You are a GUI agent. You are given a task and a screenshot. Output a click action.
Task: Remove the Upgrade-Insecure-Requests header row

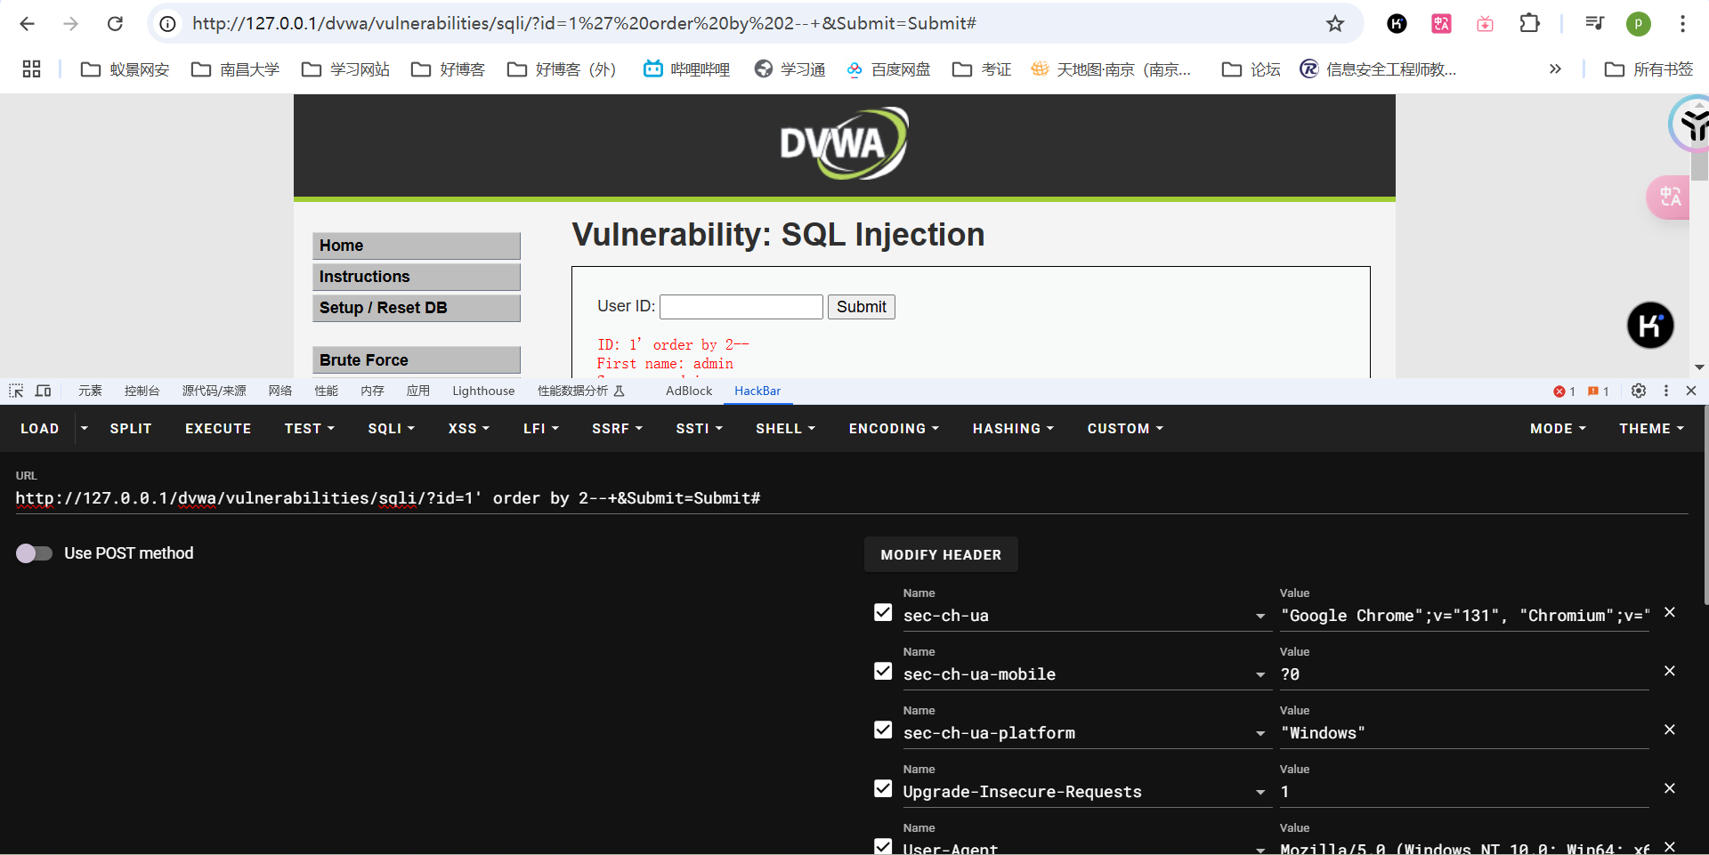pos(1670,788)
